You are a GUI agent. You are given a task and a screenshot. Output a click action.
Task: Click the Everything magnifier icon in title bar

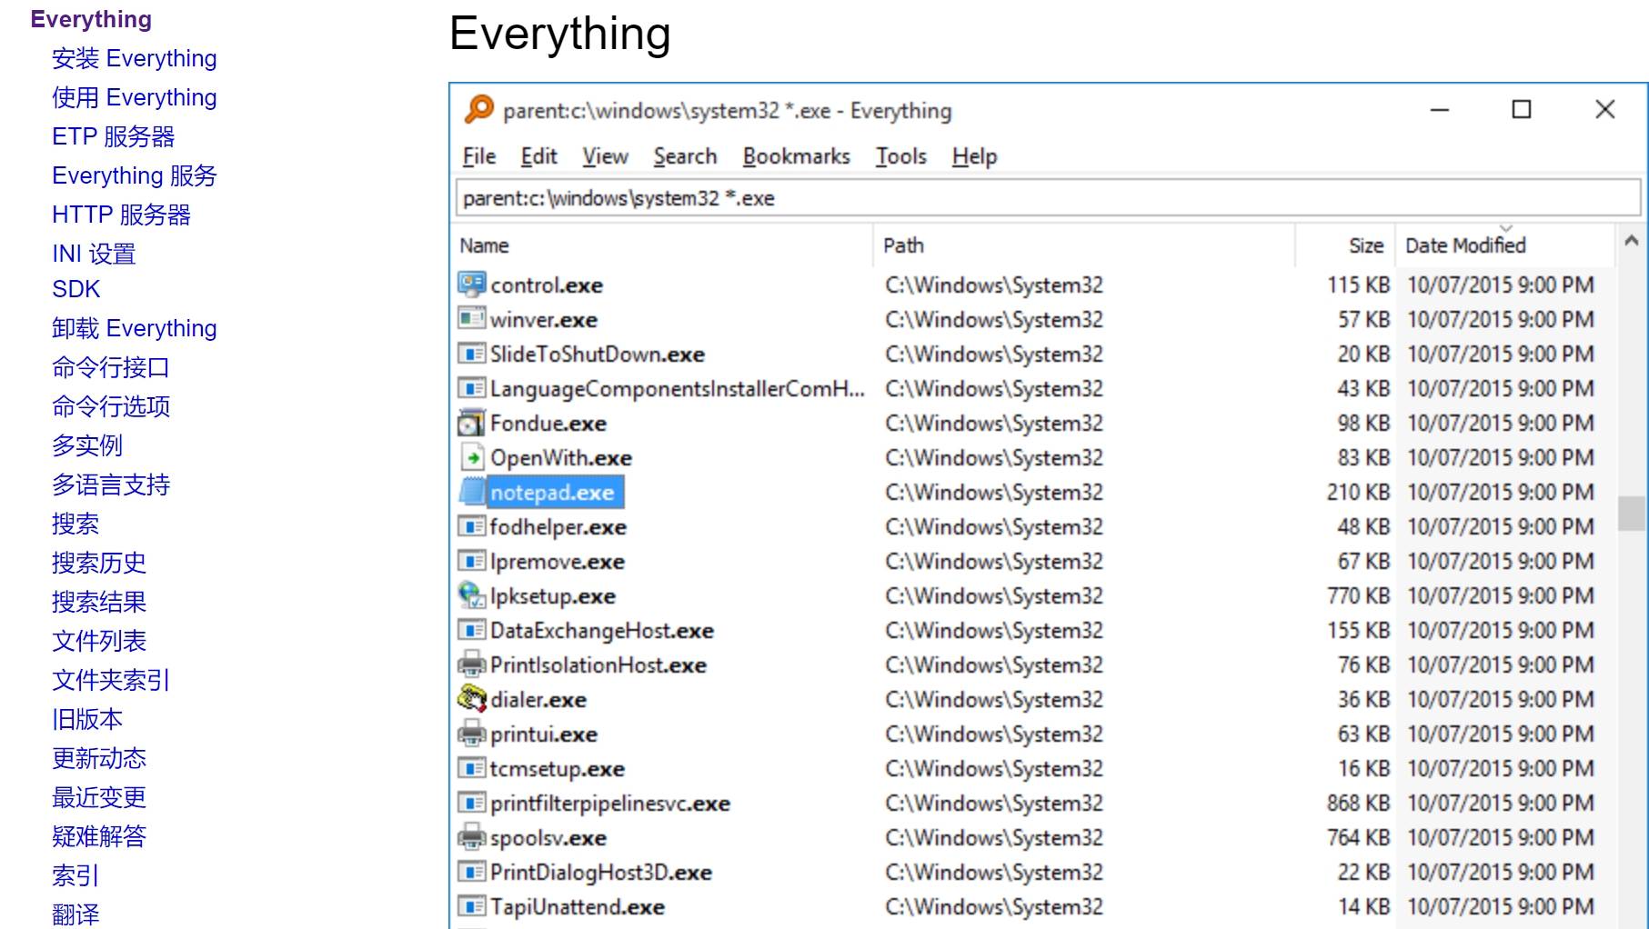coord(478,110)
